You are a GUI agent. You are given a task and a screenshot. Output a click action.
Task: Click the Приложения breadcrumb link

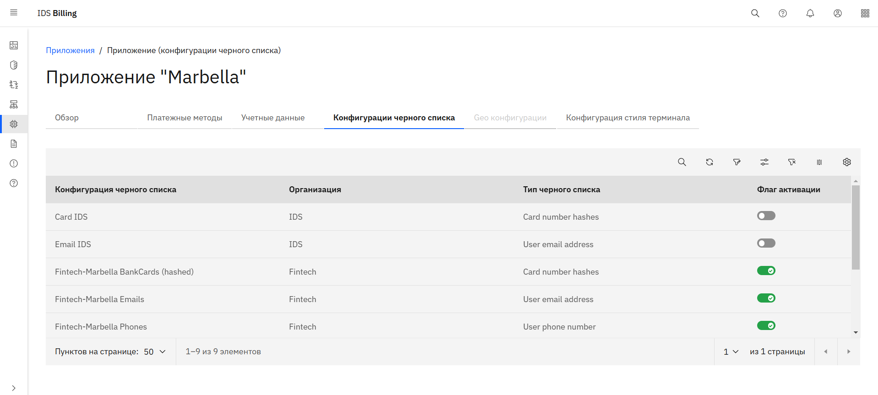click(x=70, y=50)
